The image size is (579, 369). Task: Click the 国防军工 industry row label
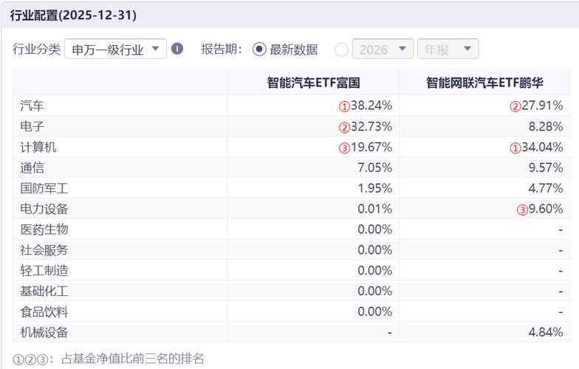point(44,188)
